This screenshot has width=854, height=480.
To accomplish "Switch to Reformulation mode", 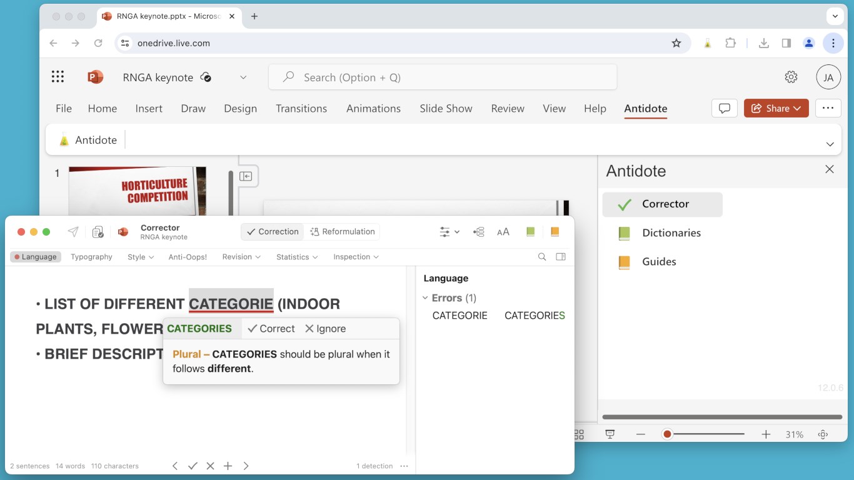I will (x=343, y=232).
